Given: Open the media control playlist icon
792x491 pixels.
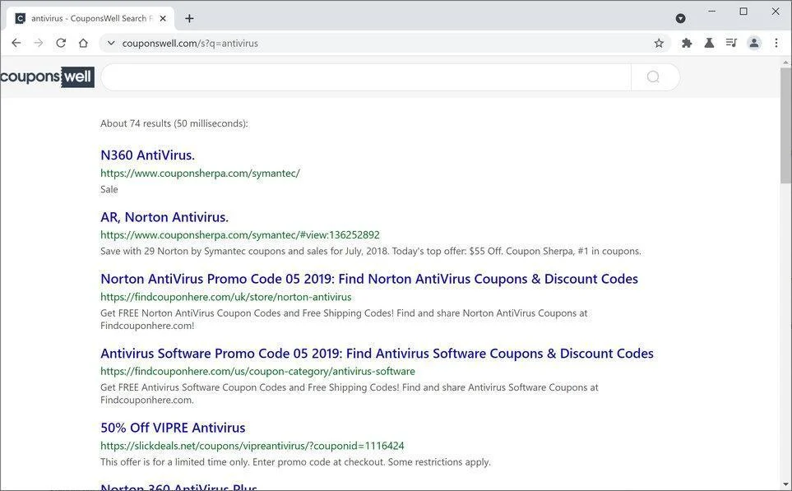Looking at the screenshot, I should click(731, 43).
